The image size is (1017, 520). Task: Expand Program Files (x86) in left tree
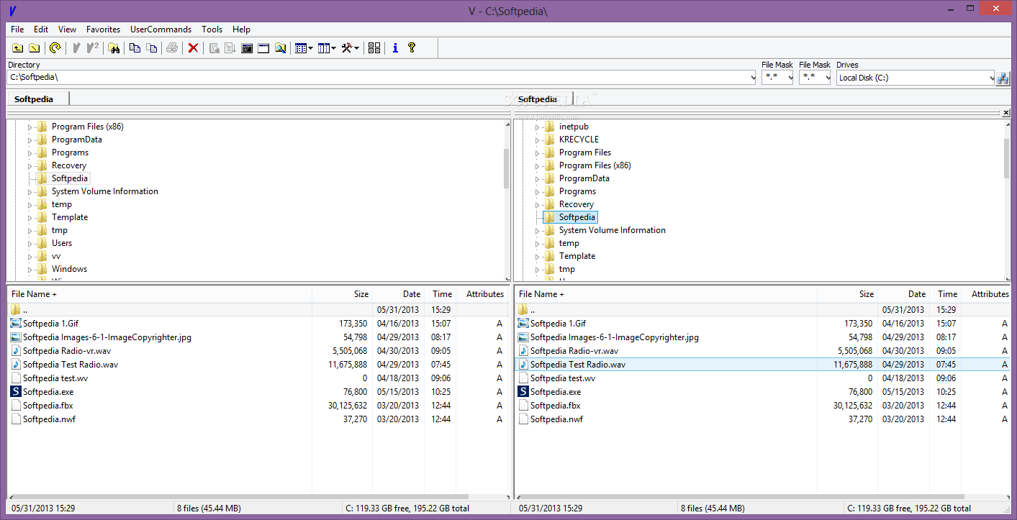(30, 127)
